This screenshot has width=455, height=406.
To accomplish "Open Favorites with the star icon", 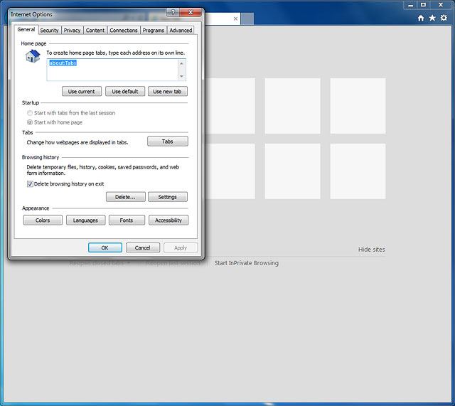I will [x=432, y=18].
